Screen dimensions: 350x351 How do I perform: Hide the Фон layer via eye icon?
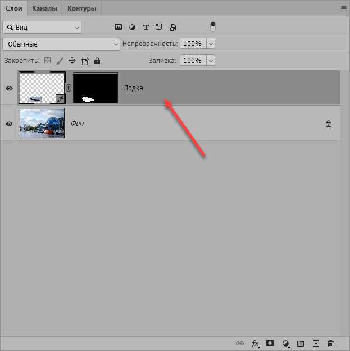click(9, 124)
